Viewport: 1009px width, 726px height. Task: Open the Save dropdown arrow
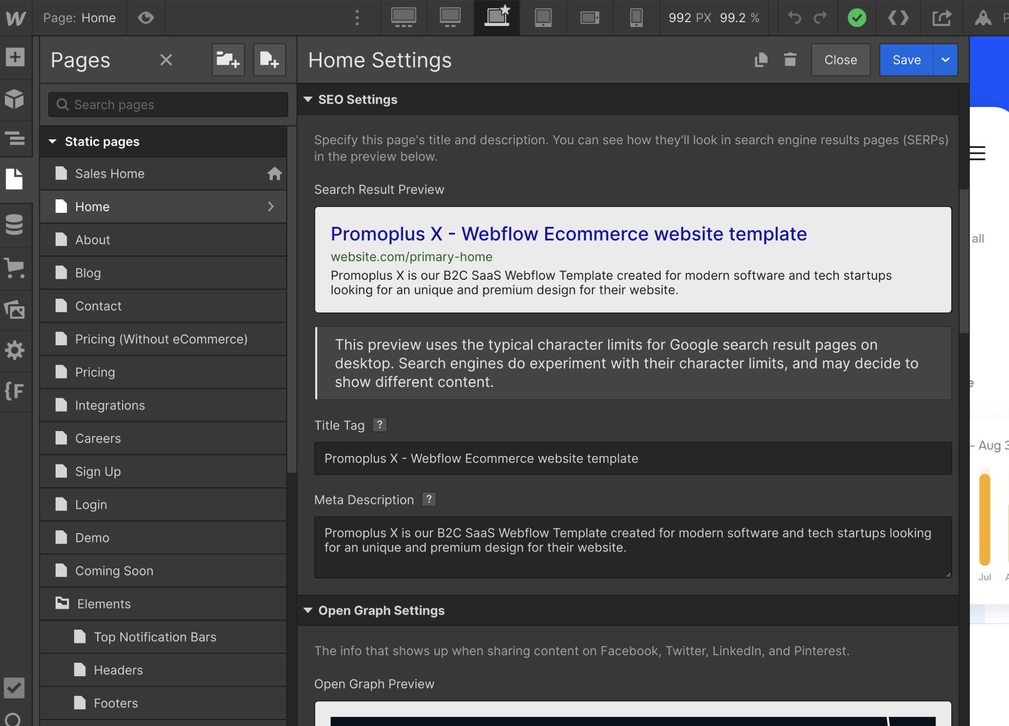[x=945, y=60]
